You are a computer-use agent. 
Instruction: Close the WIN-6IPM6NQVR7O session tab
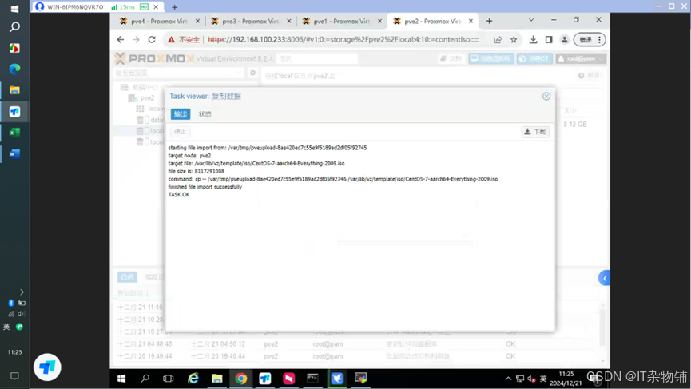[156, 7]
